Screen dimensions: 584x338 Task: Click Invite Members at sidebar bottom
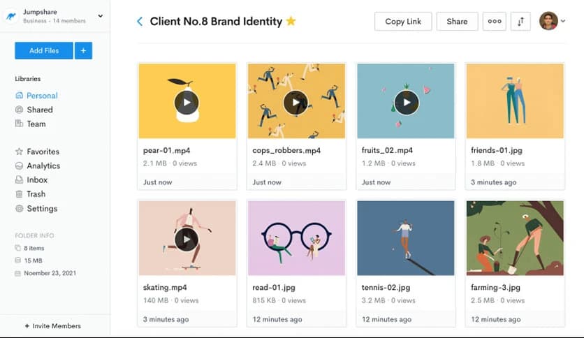[53, 326]
